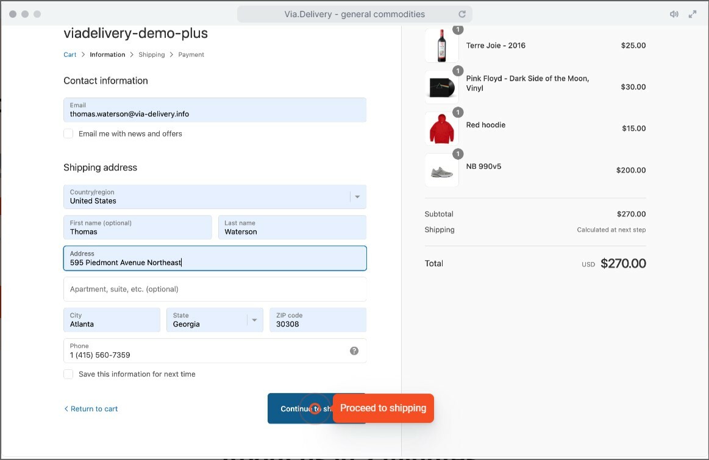Click the Red hoodie product image
The width and height of the screenshot is (709, 460).
(x=441, y=129)
